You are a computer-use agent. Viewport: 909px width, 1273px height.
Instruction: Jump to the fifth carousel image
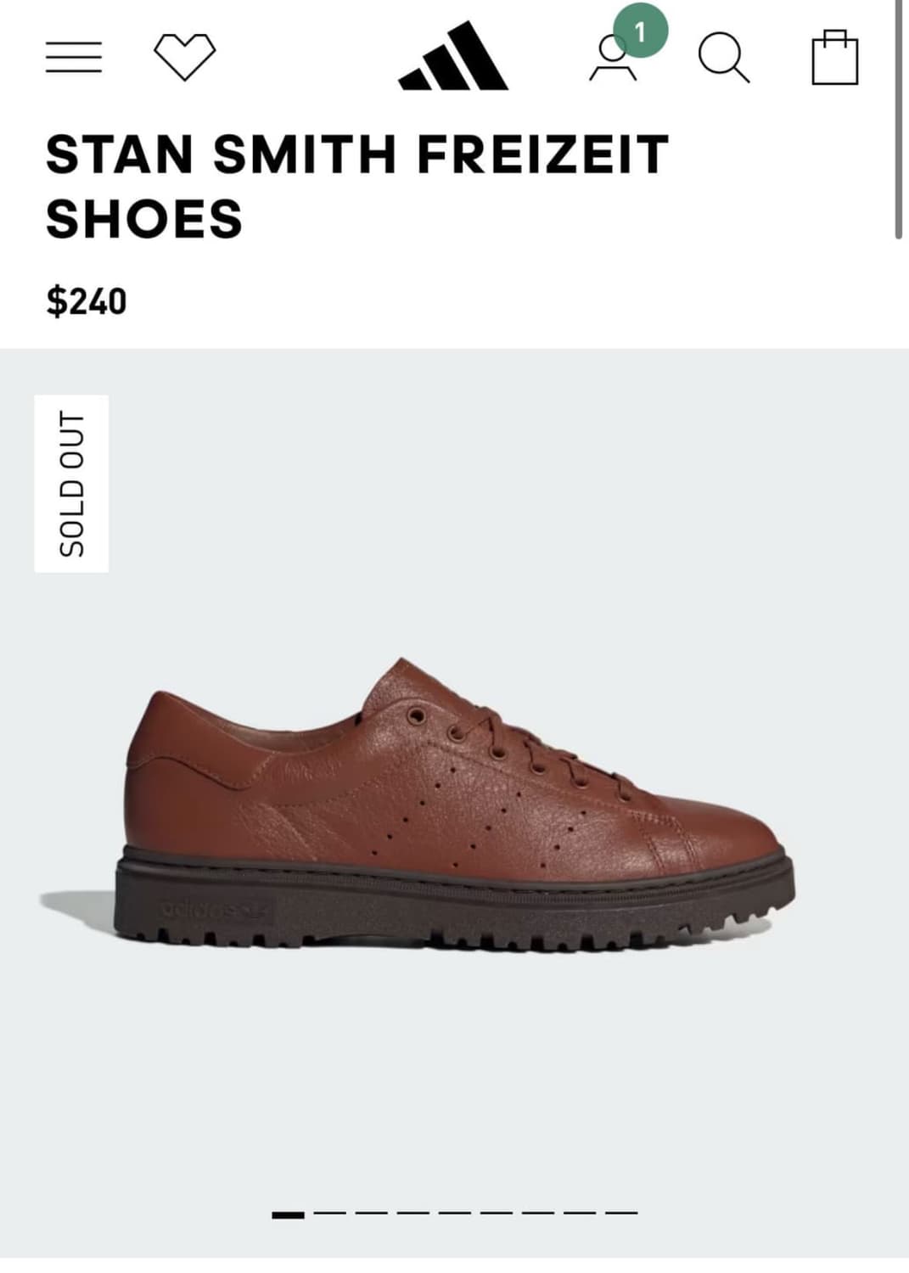click(454, 1214)
